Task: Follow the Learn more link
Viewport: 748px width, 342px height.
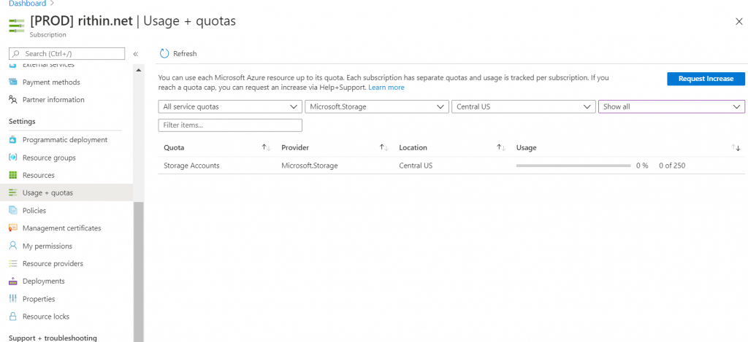Action: pos(386,88)
